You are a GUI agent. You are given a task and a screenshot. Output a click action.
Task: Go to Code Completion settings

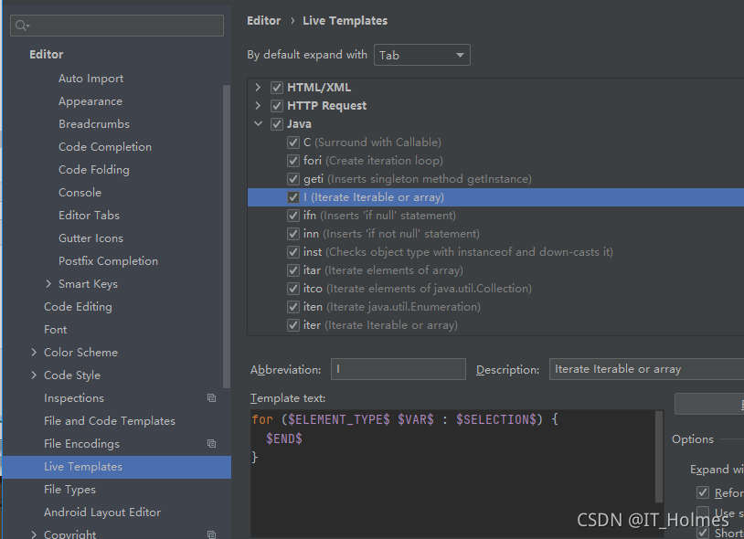[105, 147]
